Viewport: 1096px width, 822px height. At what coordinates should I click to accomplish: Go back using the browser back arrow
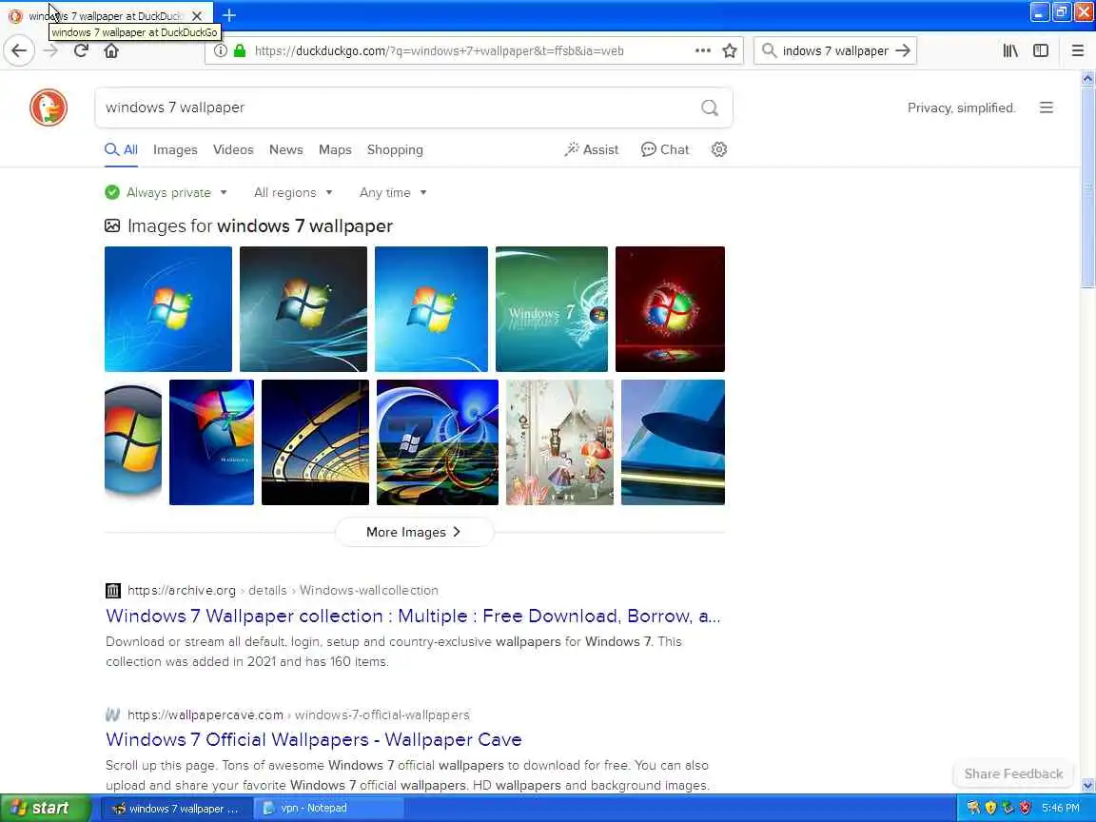click(19, 50)
